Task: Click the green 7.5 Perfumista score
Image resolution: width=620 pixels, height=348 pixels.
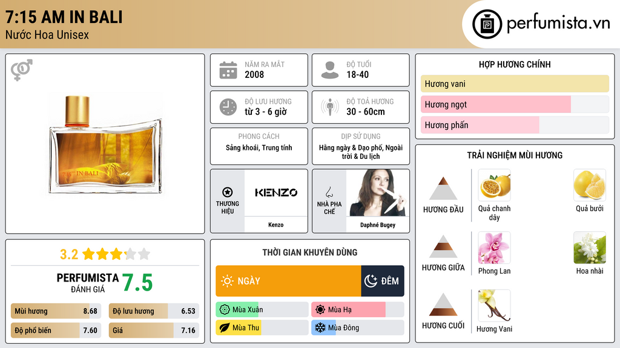Action: coord(137,283)
